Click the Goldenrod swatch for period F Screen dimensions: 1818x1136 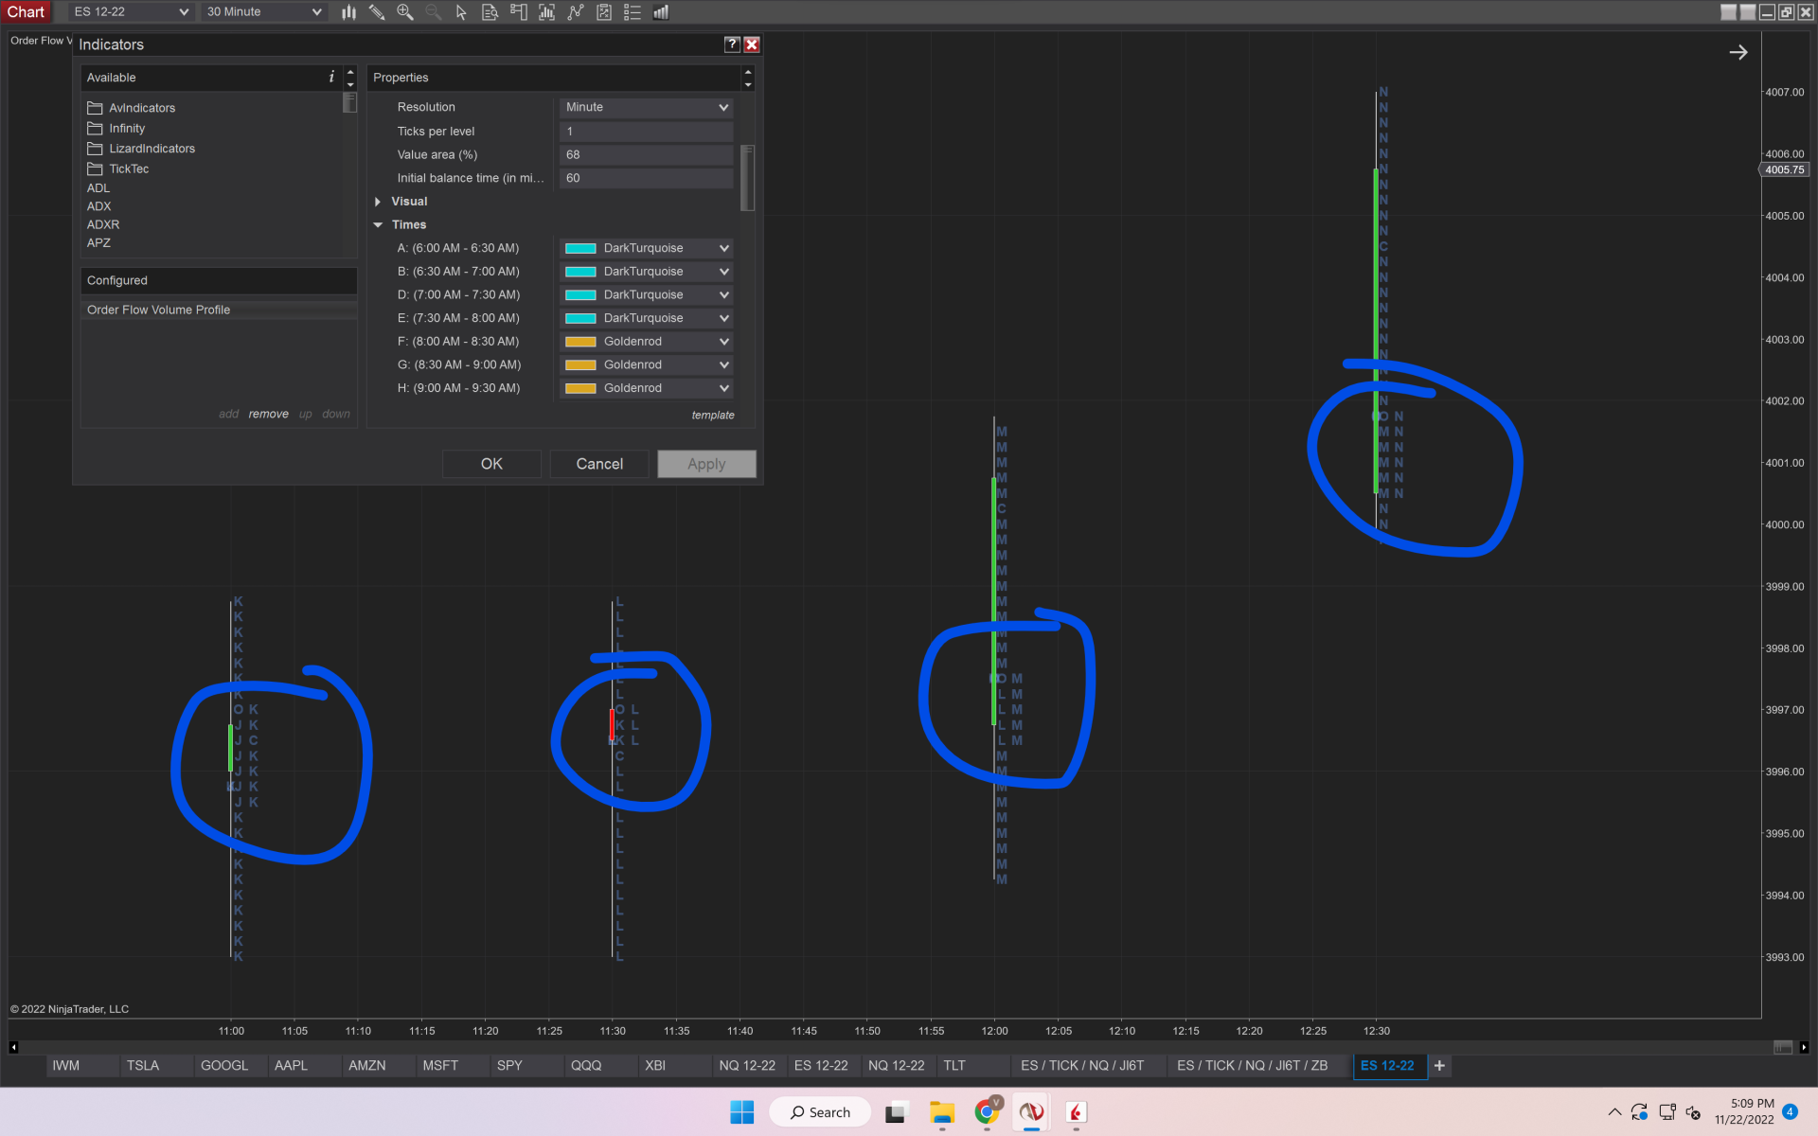tap(580, 342)
